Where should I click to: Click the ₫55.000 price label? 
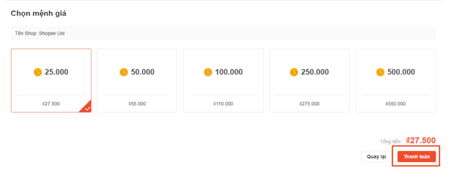click(137, 104)
